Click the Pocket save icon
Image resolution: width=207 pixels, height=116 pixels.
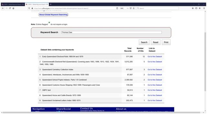[131, 8]
